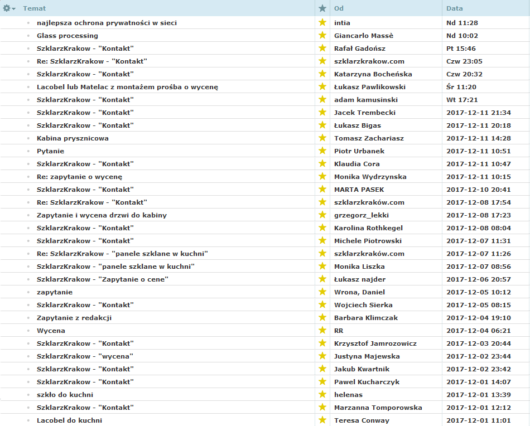The image size is (530, 426).
Task: Click unread dot beside 'szkło do kuchni'
Action: pos(28,395)
